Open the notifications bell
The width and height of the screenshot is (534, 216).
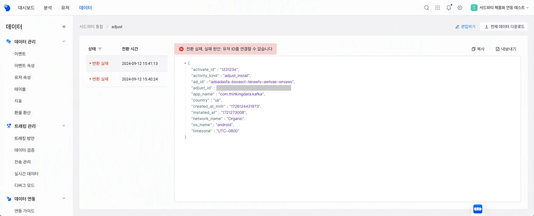click(x=449, y=8)
